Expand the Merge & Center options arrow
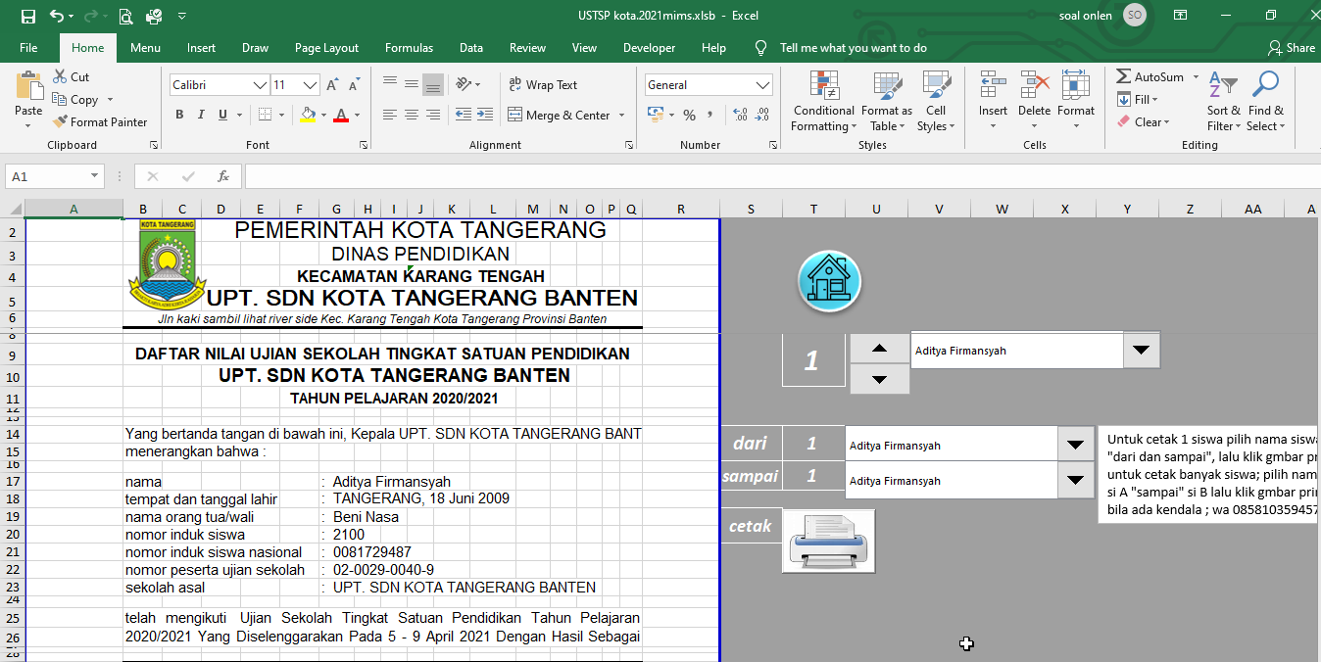The width and height of the screenshot is (1321, 662). pos(621,115)
